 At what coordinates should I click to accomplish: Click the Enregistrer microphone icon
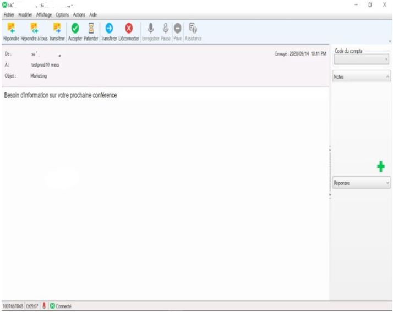(x=150, y=28)
